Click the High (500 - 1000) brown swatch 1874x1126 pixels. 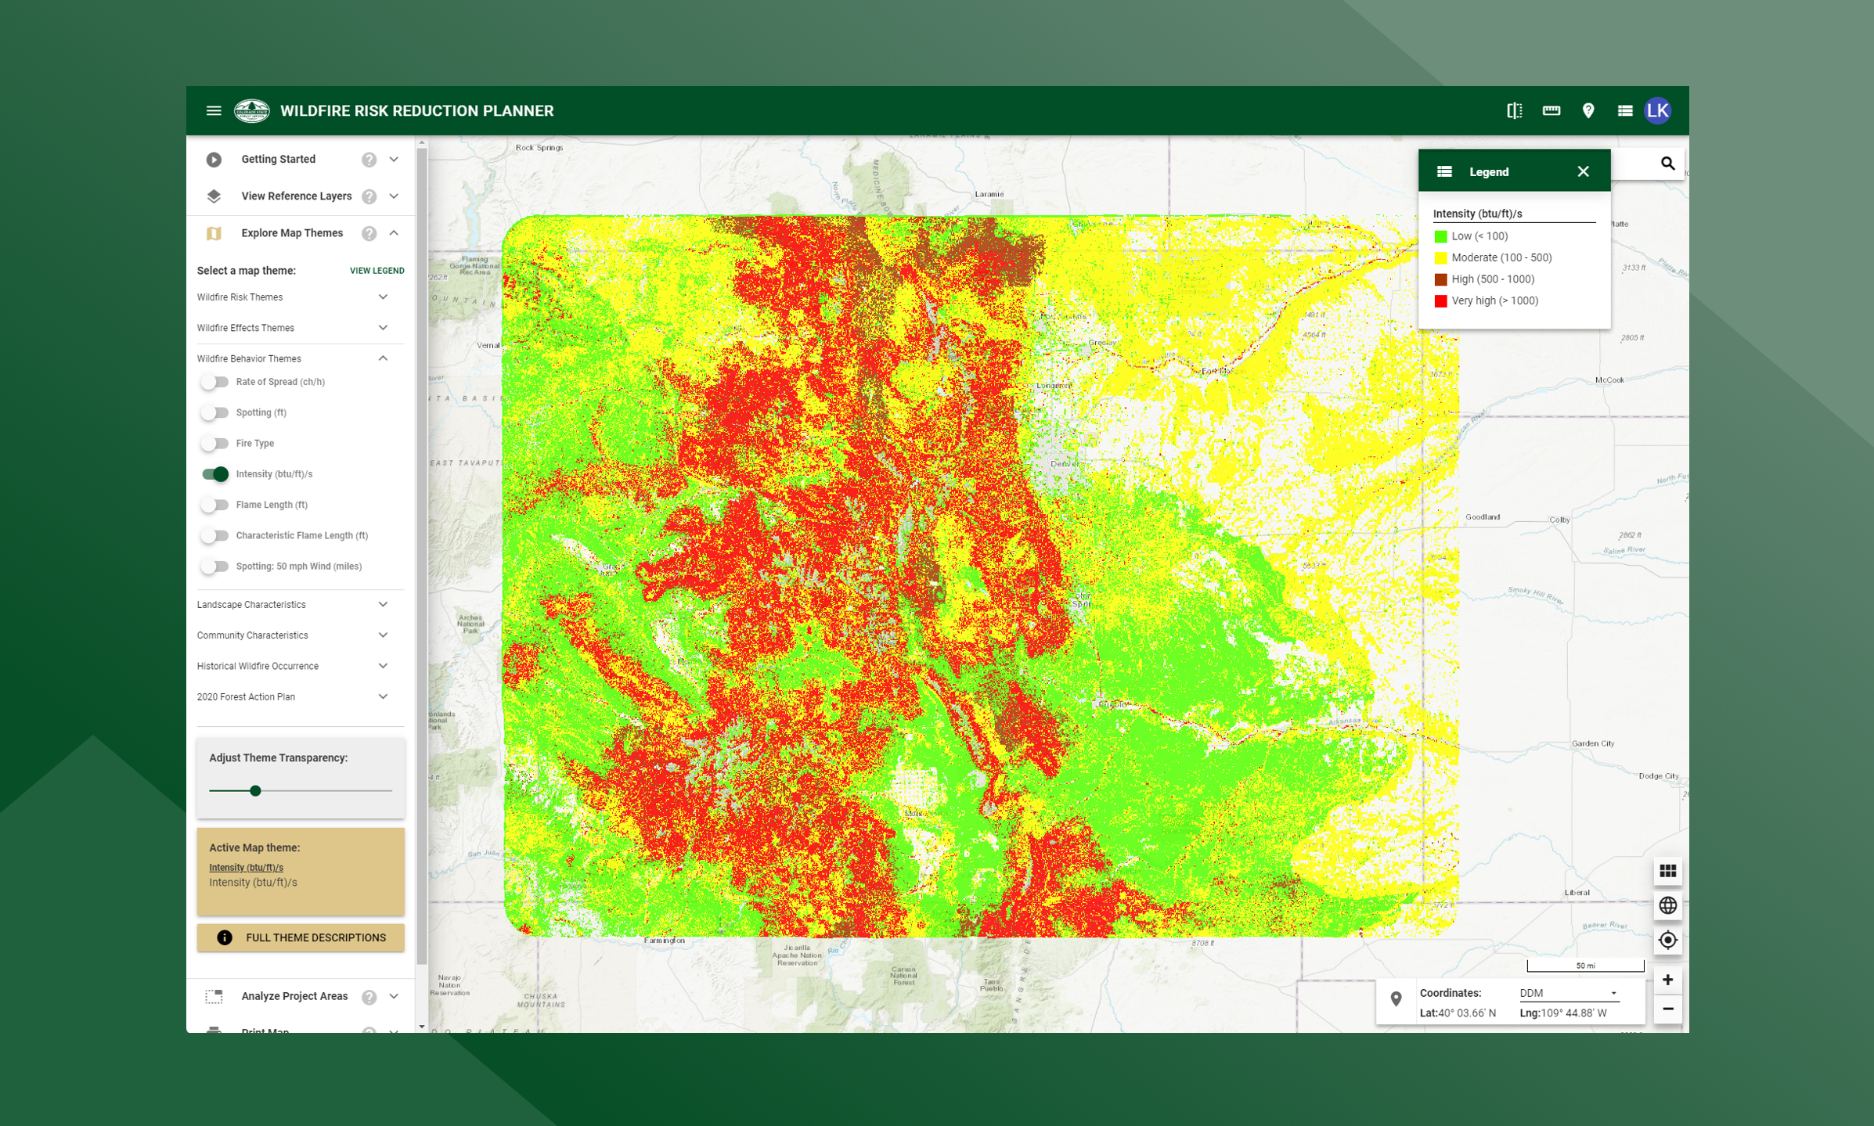pos(1440,279)
